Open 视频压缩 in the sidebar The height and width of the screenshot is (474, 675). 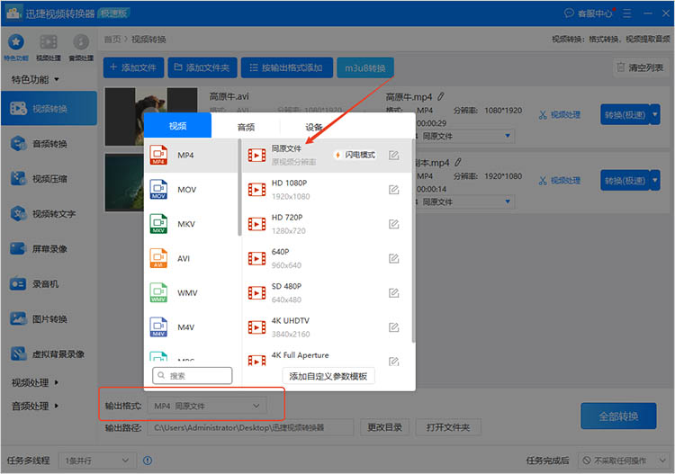(49, 178)
